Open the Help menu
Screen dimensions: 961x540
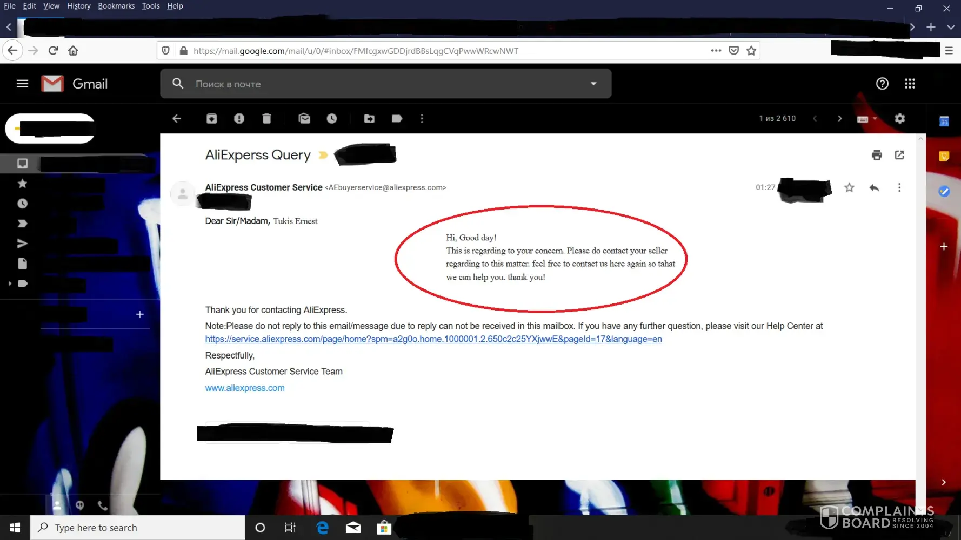175,6
